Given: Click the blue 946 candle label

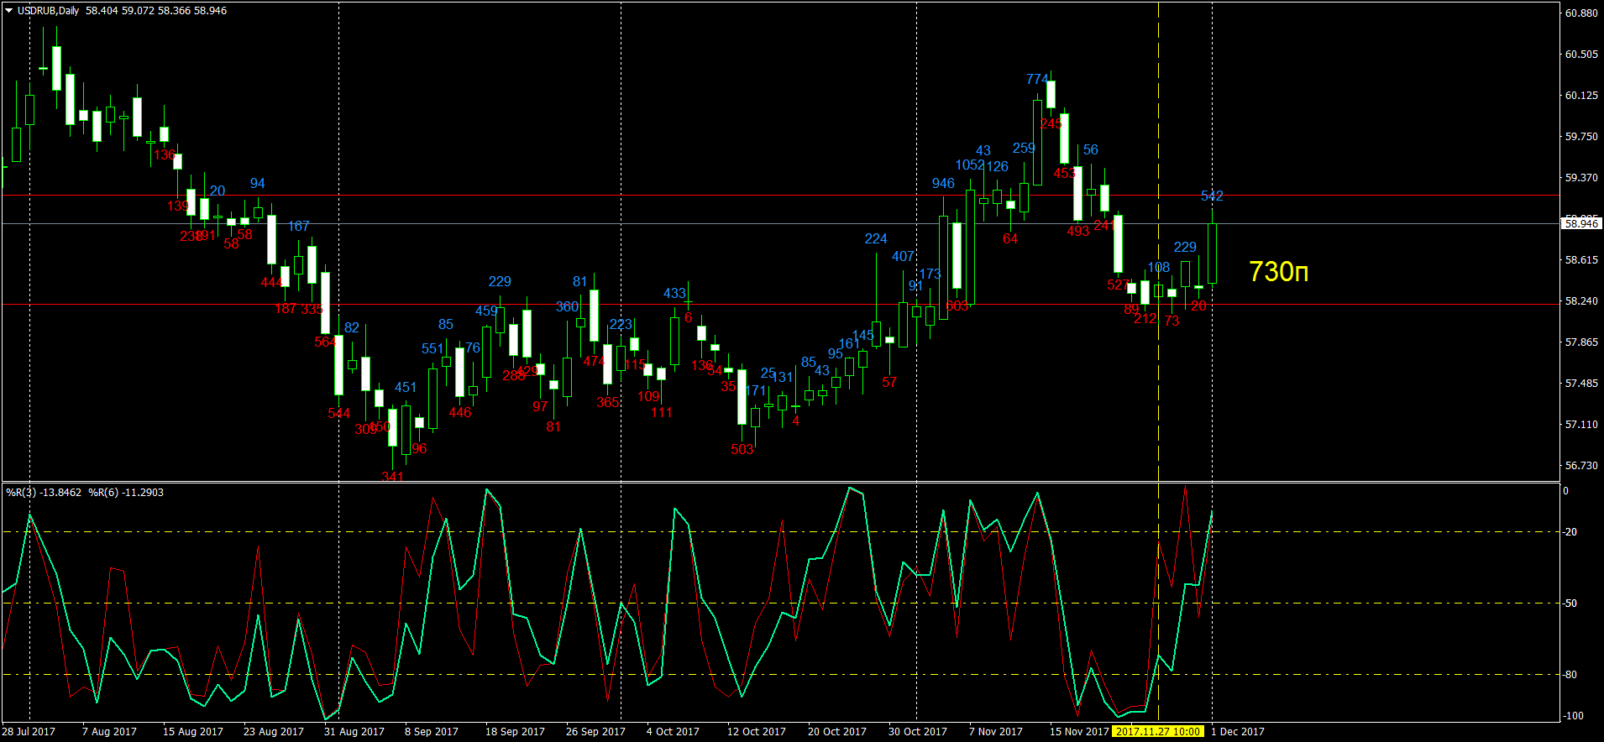Looking at the screenshot, I should [943, 184].
